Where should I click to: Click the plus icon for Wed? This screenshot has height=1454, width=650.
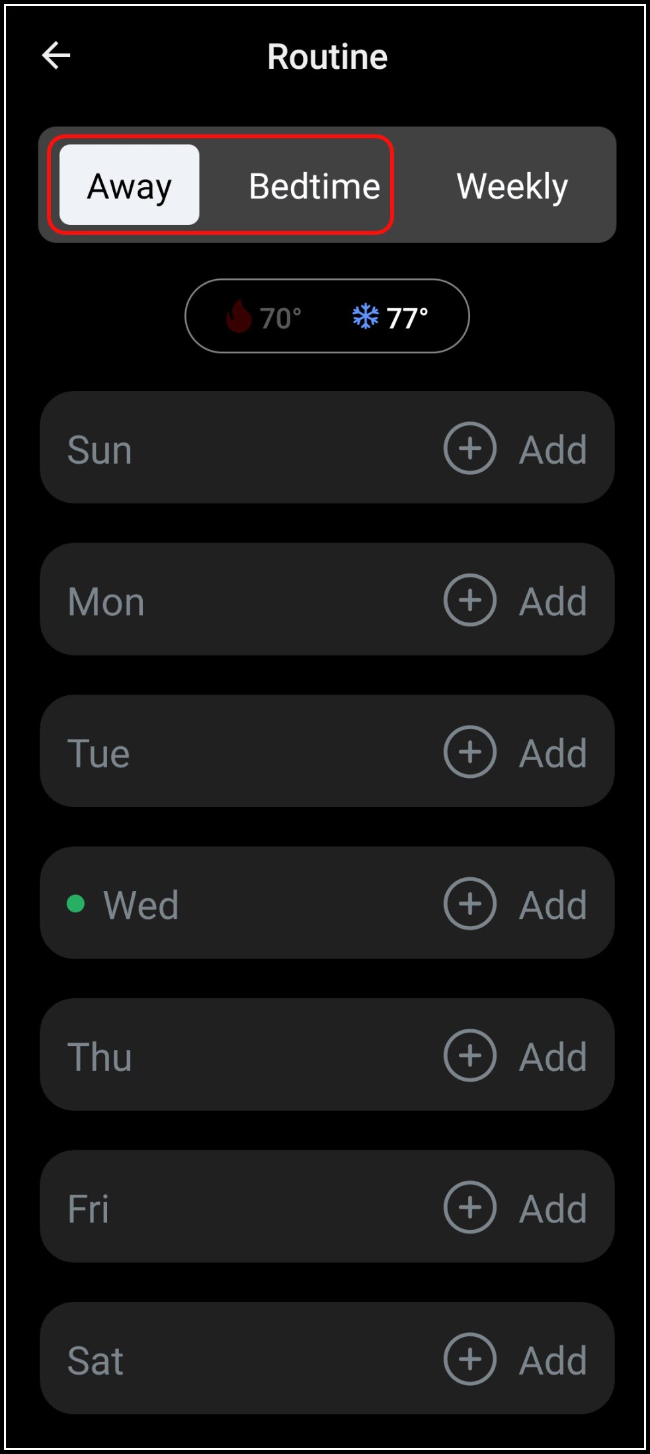tap(470, 904)
